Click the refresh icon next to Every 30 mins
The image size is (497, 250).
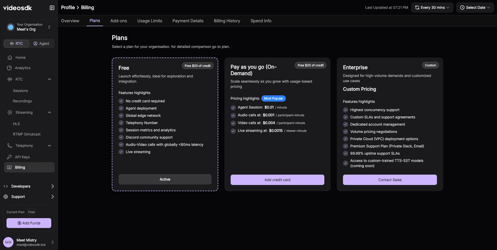[x=417, y=8]
